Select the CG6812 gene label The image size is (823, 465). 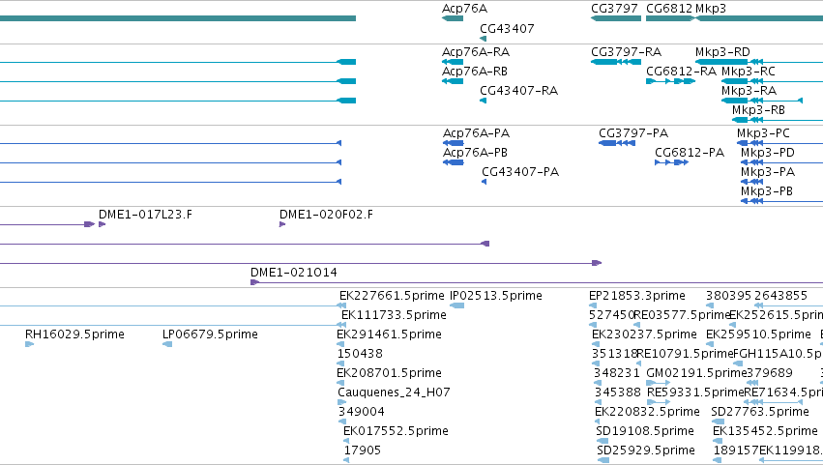(669, 9)
